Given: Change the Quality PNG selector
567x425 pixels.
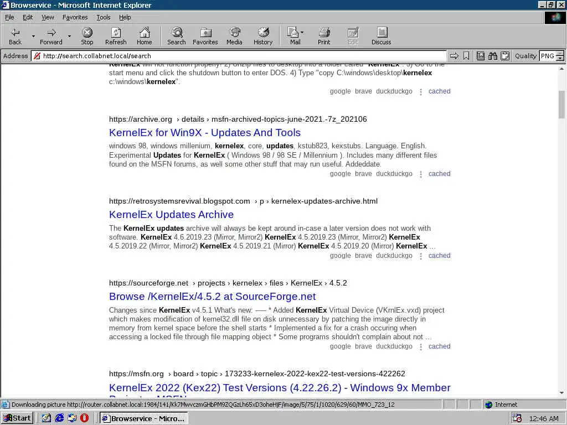Looking at the screenshot, I should pos(551,56).
